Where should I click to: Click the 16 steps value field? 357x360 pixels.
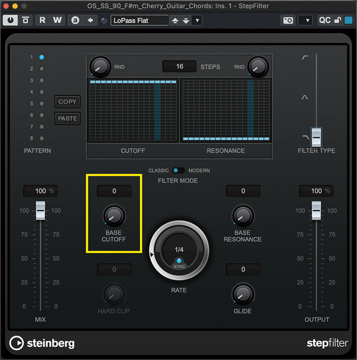pyautogui.click(x=180, y=66)
